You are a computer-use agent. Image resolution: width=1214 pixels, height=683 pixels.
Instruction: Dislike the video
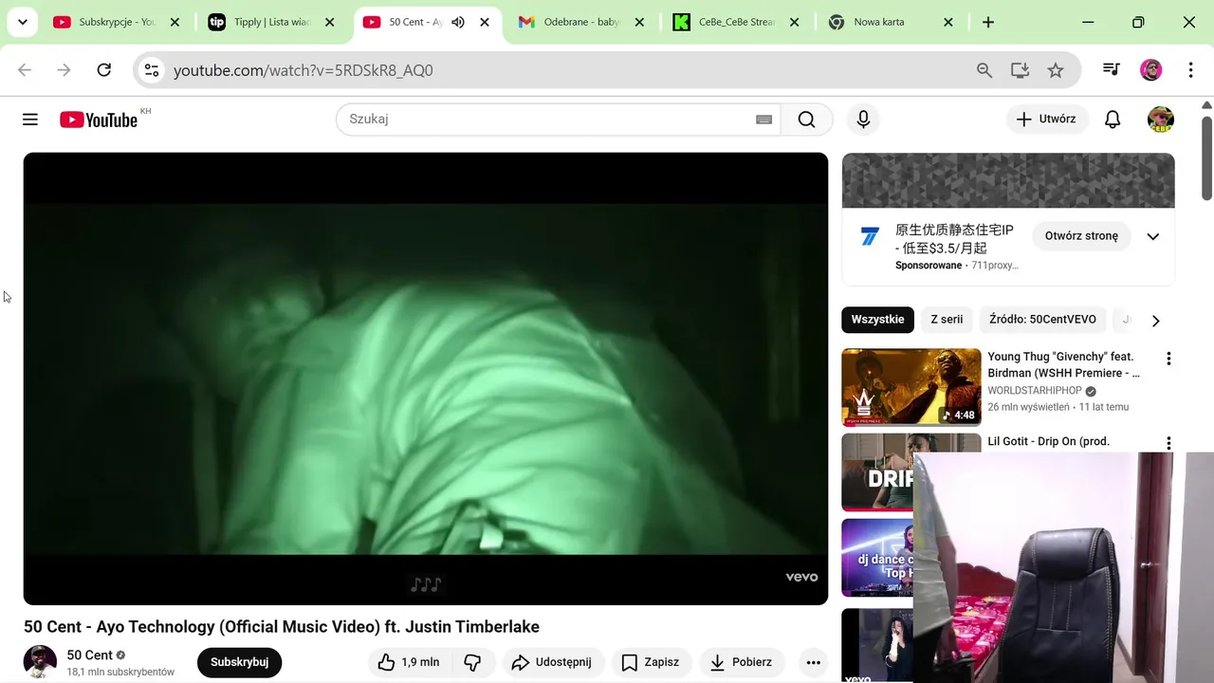point(472,662)
